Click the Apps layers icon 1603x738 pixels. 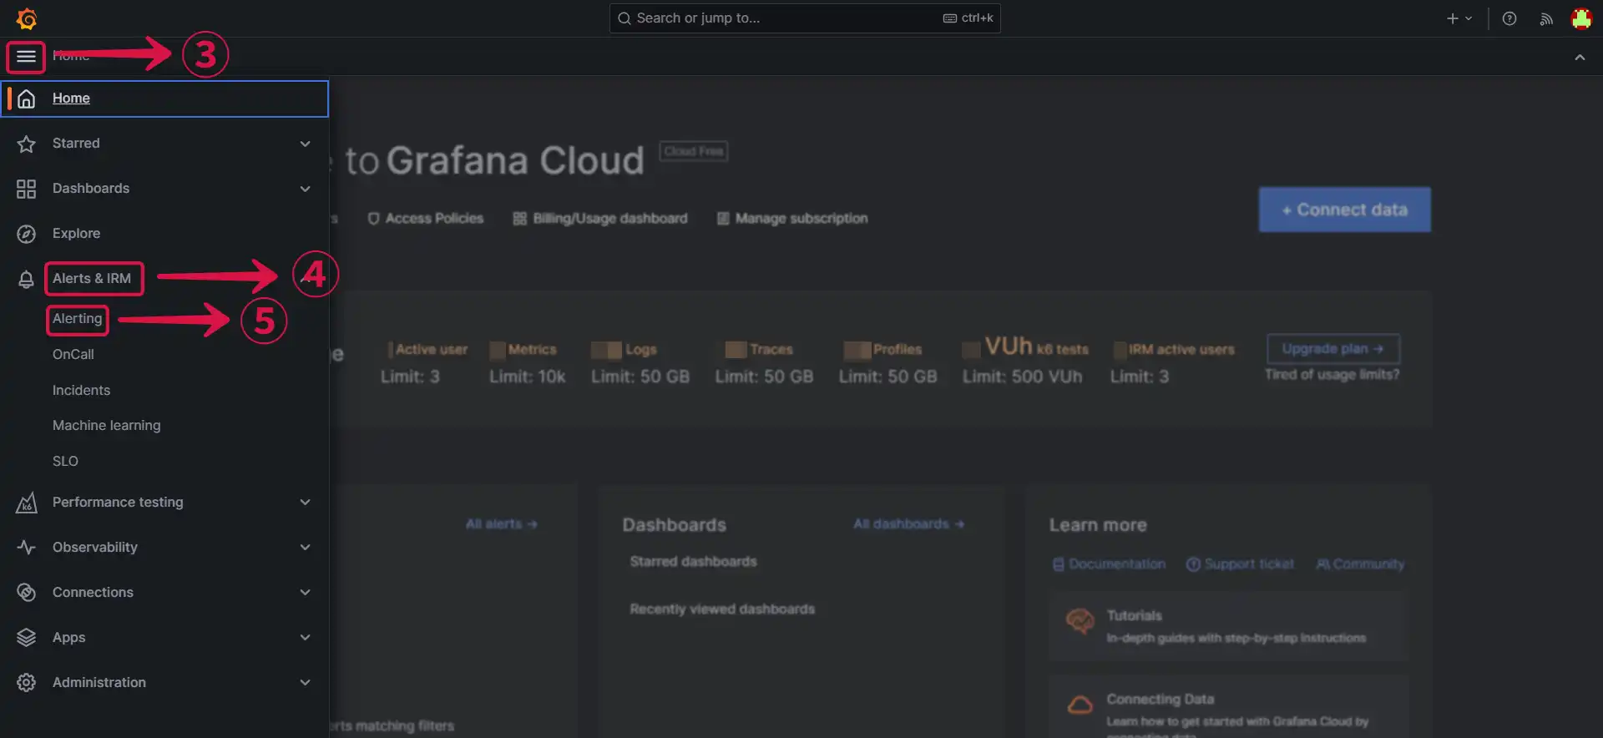27,638
